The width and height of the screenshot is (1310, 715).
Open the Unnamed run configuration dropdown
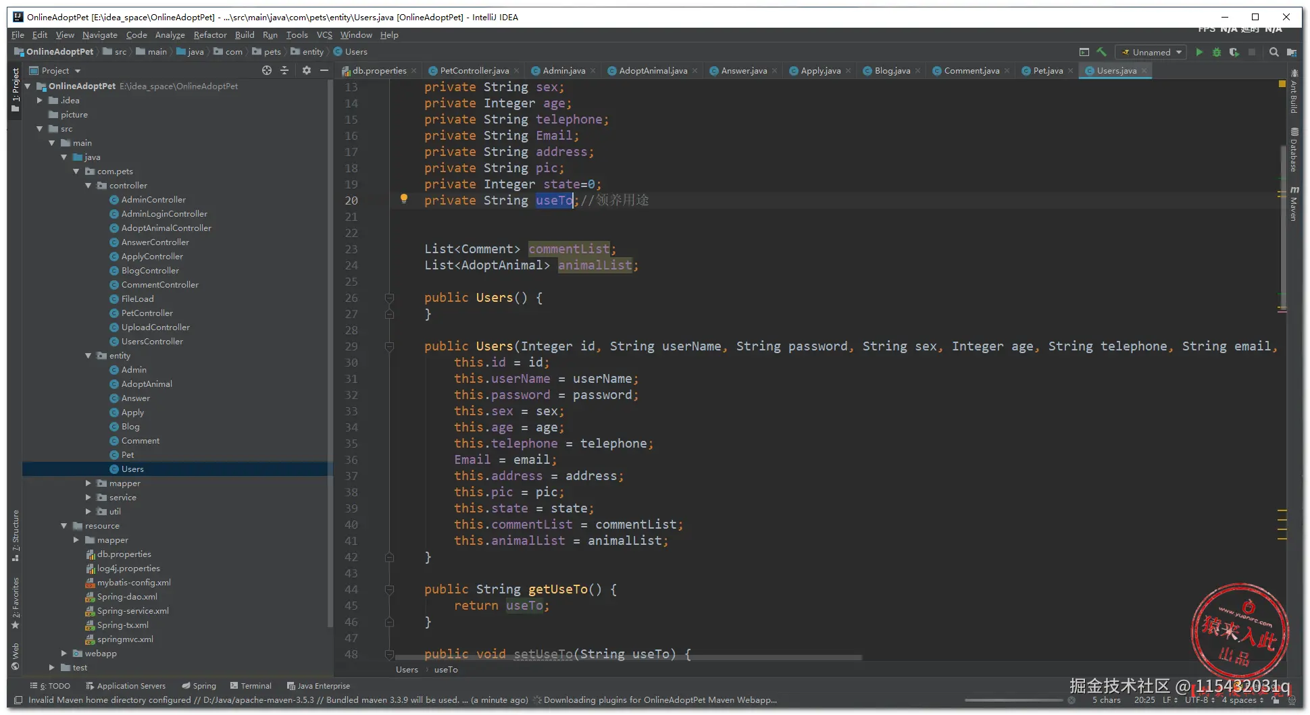1152,52
